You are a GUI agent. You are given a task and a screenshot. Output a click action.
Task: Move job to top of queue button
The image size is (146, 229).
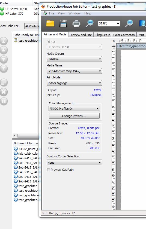click(4, 41)
